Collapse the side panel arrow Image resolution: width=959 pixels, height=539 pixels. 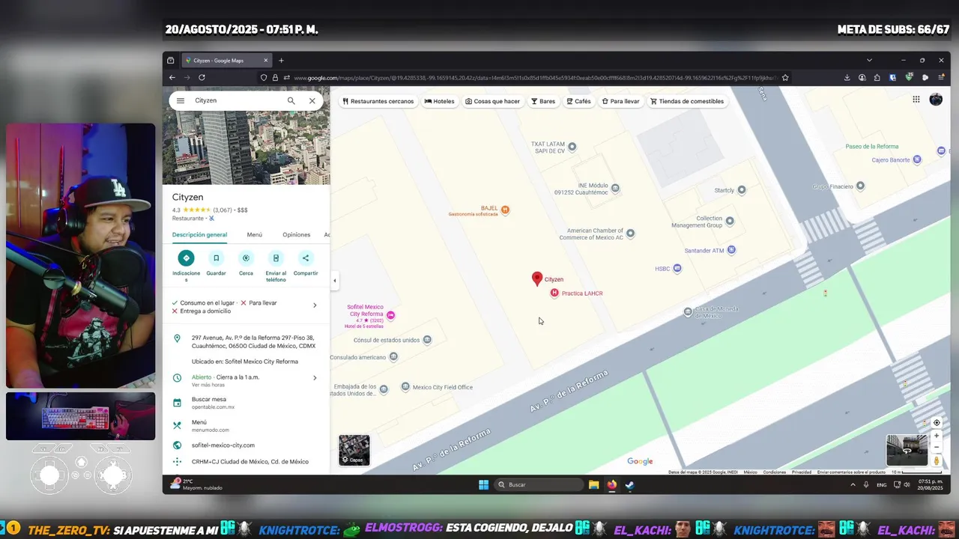[334, 281]
